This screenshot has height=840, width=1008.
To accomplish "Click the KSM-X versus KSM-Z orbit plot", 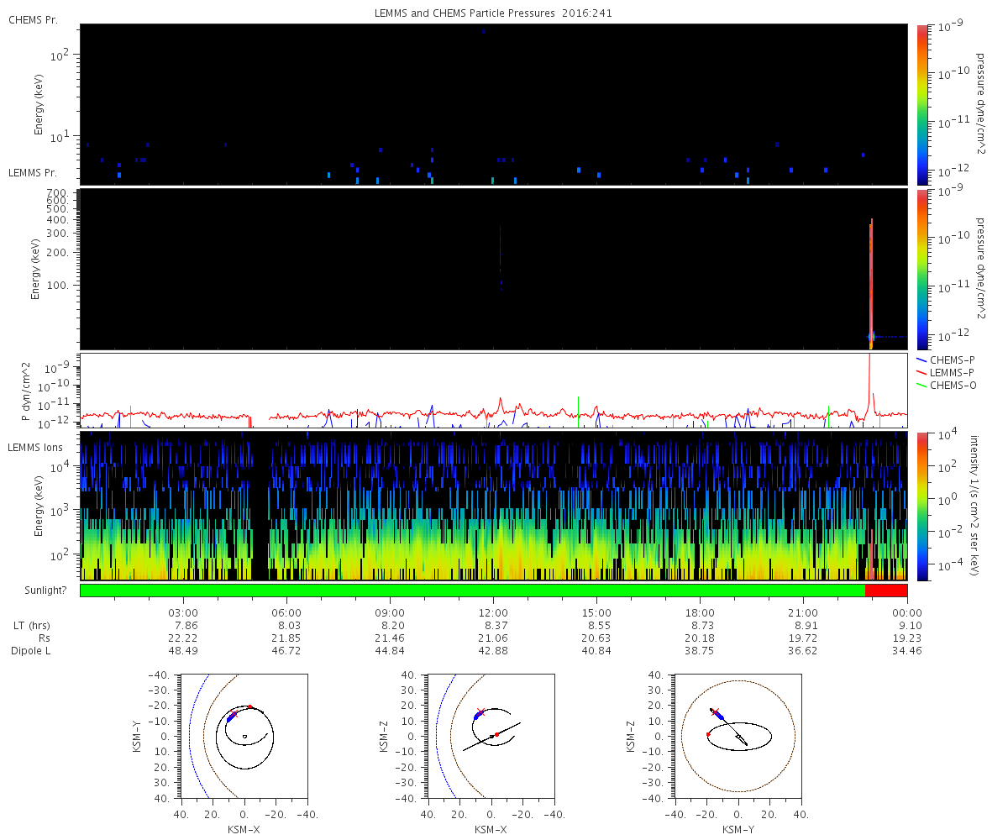I will click(491, 736).
